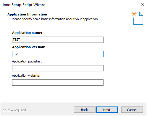
Task: Click the 'Application Information' heading
Action: pos(27,14)
